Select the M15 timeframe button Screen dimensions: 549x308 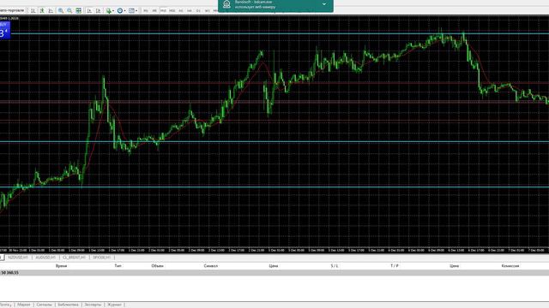(x=163, y=11)
